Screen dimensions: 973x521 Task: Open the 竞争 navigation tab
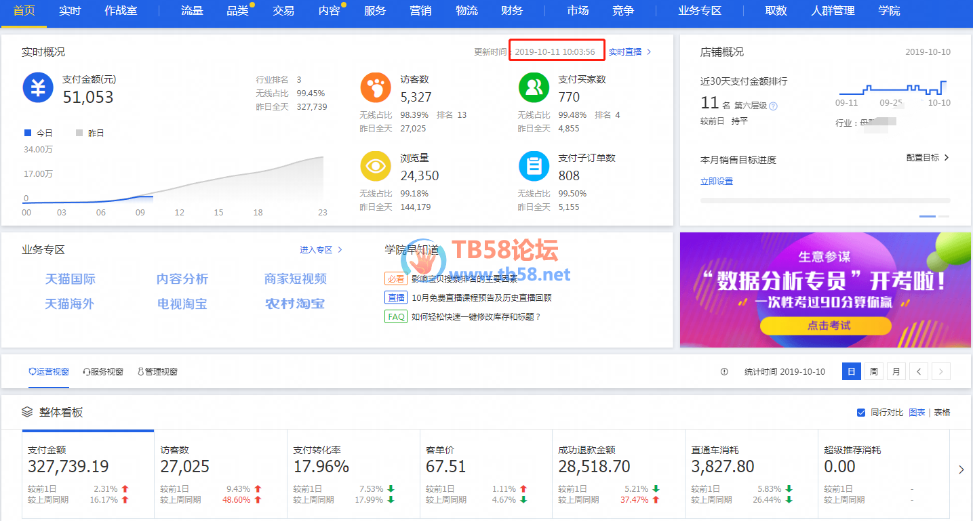click(x=623, y=11)
